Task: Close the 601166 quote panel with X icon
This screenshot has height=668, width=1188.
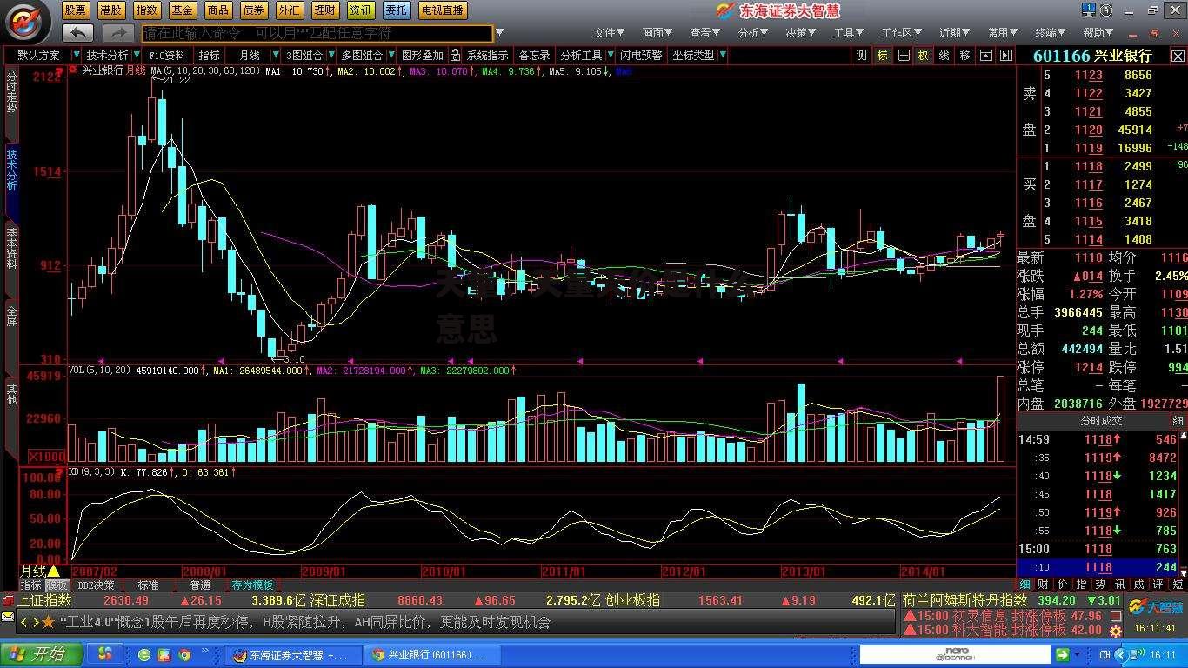Action: 1176,55
